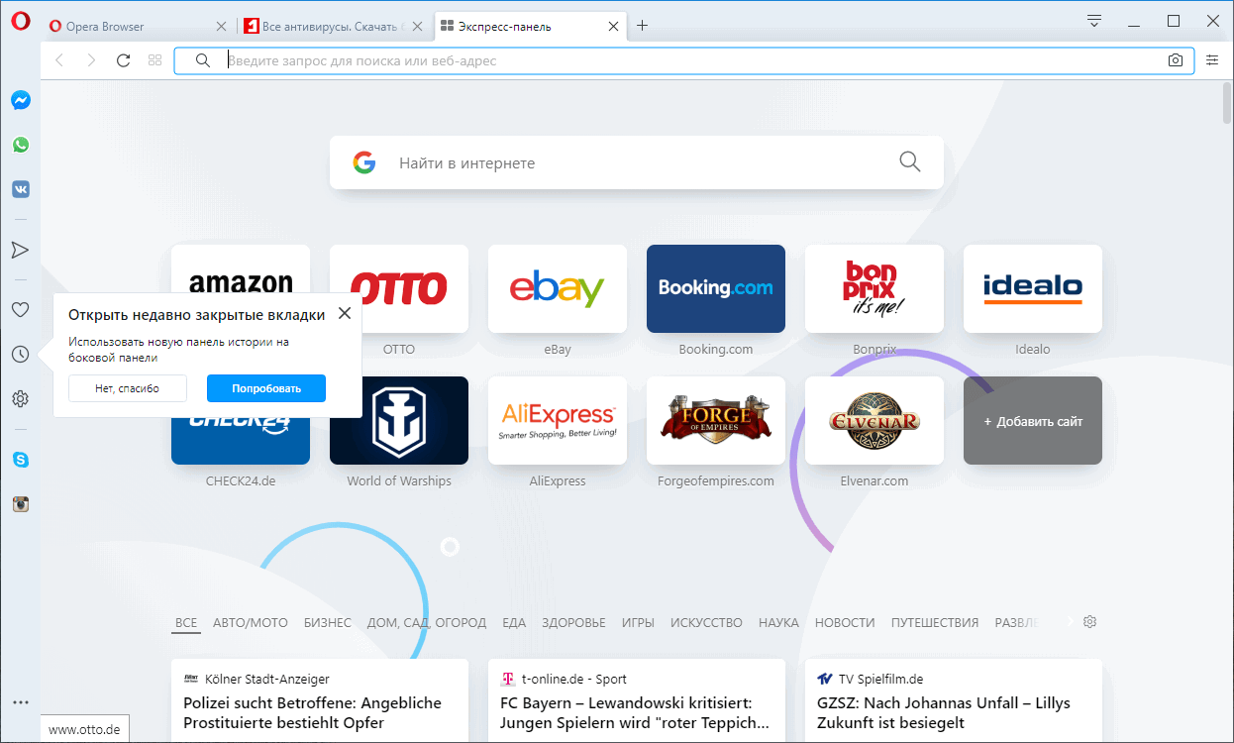Go back to previous page
Screen dimensions: 1234x743
pyautogui.click(x=59, y=60)
